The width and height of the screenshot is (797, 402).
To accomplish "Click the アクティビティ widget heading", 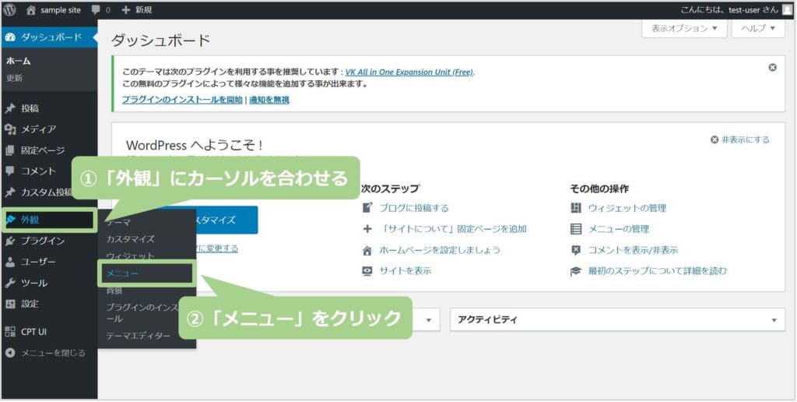I will 487,320.
